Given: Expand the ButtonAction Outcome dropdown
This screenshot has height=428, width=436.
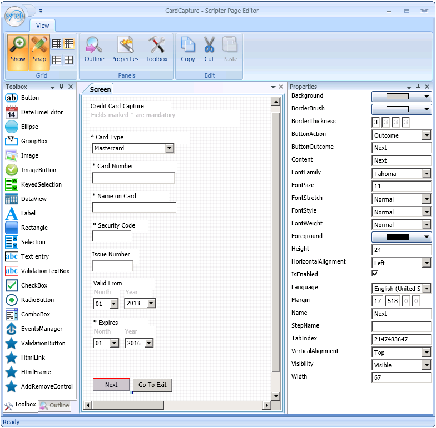Looking at the screenshot, I should [426, 135].
